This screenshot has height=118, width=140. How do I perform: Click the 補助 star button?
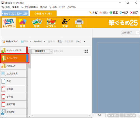coord(103,13)
